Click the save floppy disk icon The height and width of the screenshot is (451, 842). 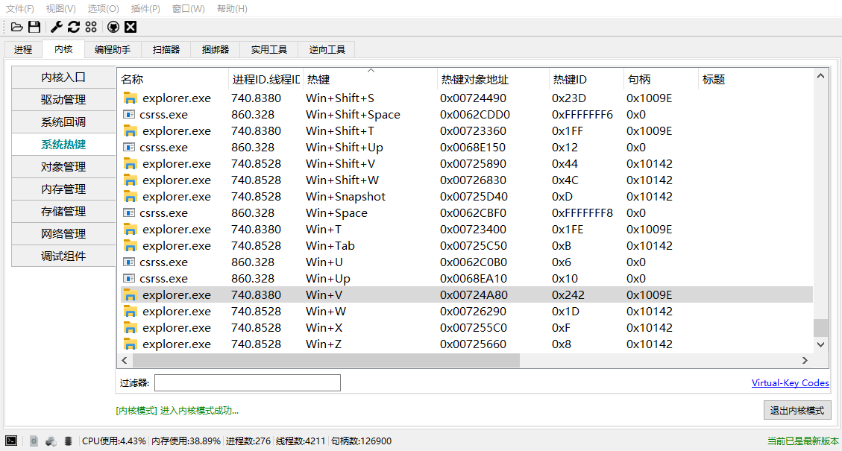pyautogui.click(x=34, y=27)
